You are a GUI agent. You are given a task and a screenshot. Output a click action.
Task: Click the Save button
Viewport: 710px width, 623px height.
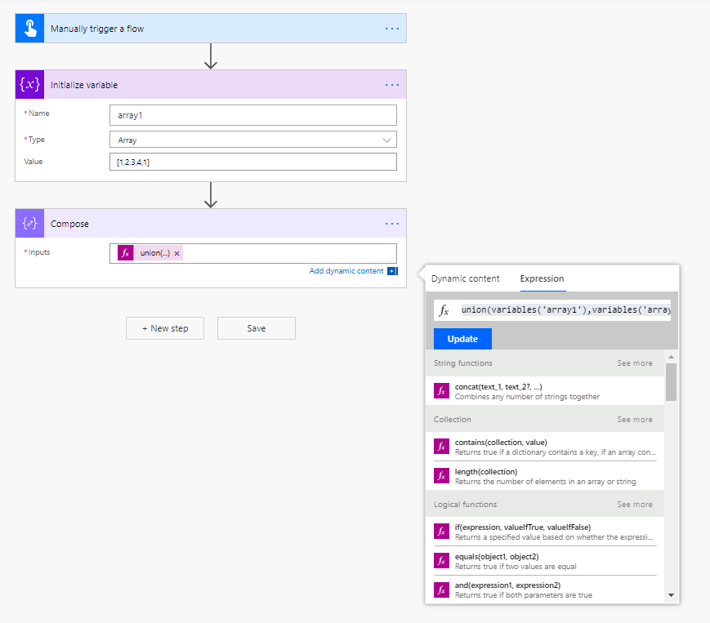click(x=256, y=328)
